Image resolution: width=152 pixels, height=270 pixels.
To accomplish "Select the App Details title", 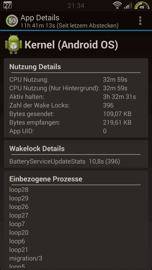I will coord(40,18).
